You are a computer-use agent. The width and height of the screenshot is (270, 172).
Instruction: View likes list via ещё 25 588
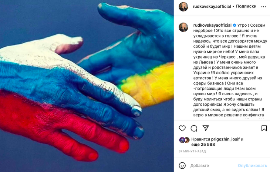tap(203, 145)
